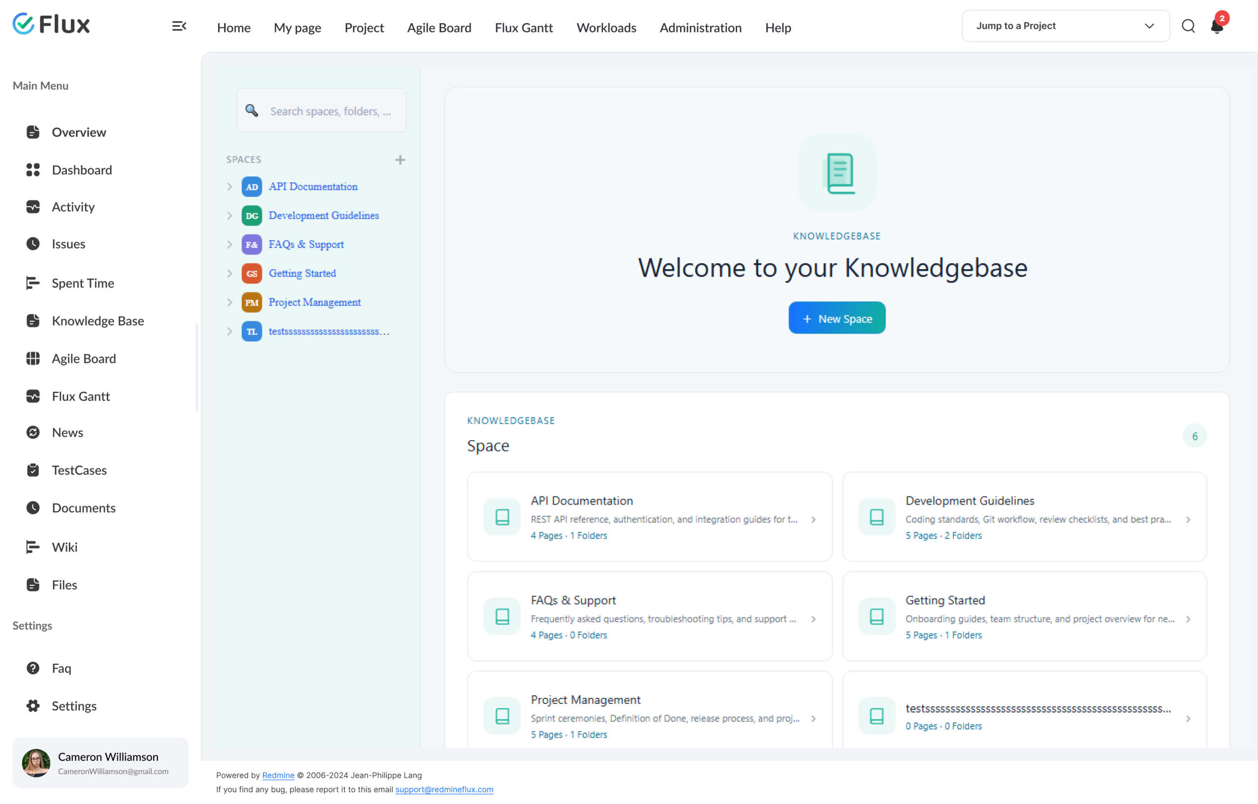Click the chevron on the API Documentation card

pyautogui.click(x=813, y=520)
